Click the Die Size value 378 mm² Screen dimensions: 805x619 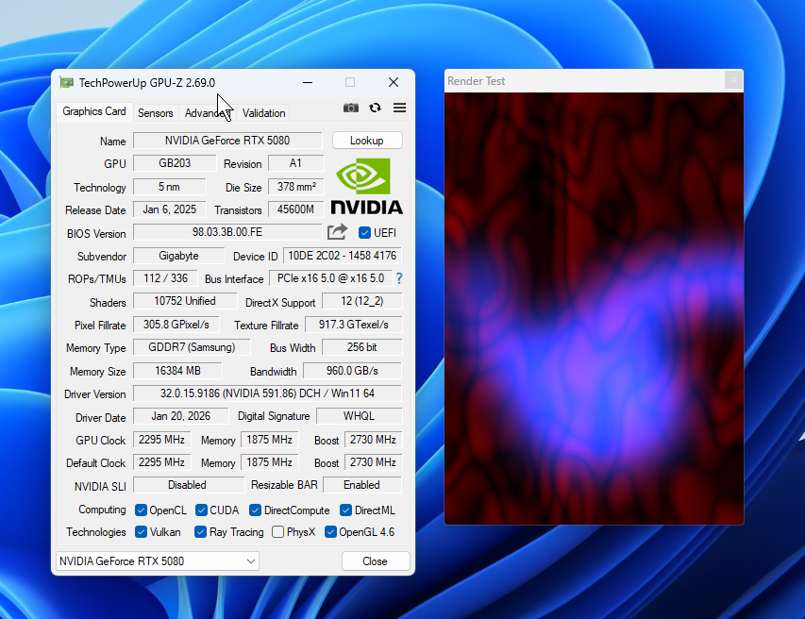(x=296, y=186)
